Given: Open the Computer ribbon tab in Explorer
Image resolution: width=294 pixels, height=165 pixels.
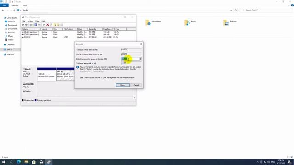Looking at the screenshot, I should click(14, 5).
